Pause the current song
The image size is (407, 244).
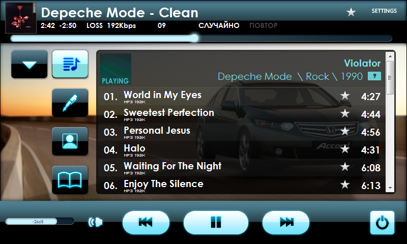pyautogui.click(x=216, y=222)
